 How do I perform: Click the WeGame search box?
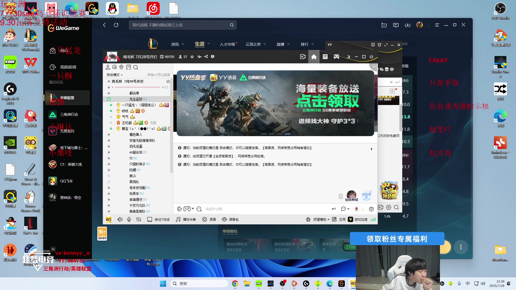pos(183,25)
